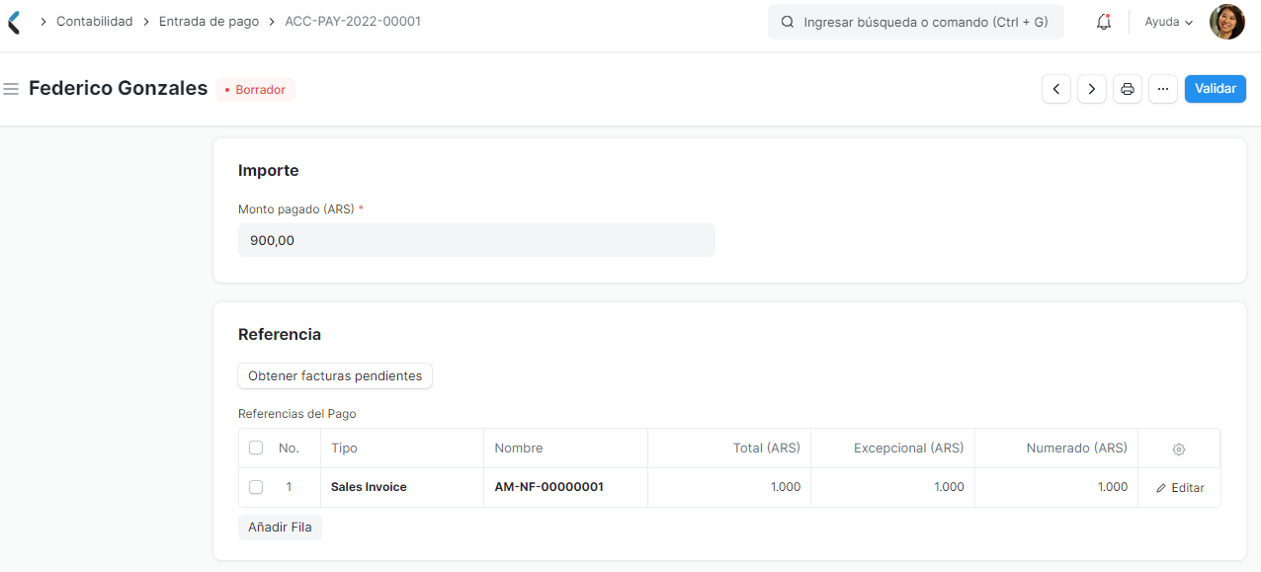Screen dimensions: 1261x572
Task: Click Total (ARS) column header
Action: click(729, 448)
